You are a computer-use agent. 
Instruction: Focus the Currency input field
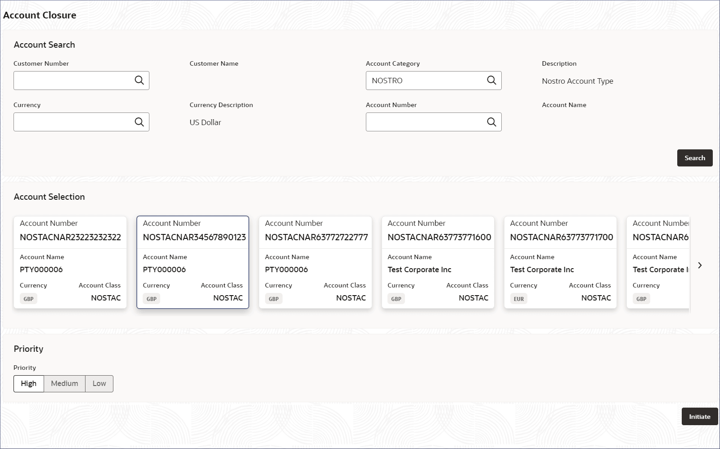pos(81,122)
